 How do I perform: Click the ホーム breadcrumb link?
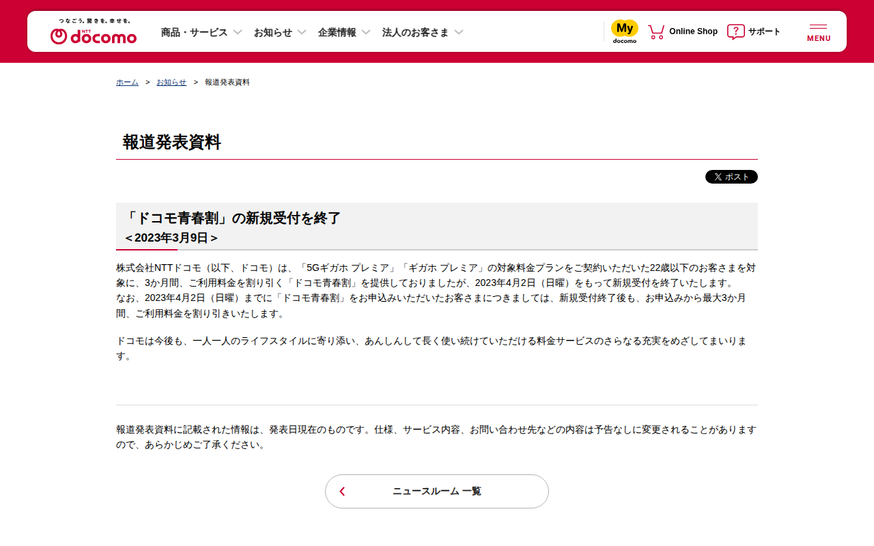(127, 82)
